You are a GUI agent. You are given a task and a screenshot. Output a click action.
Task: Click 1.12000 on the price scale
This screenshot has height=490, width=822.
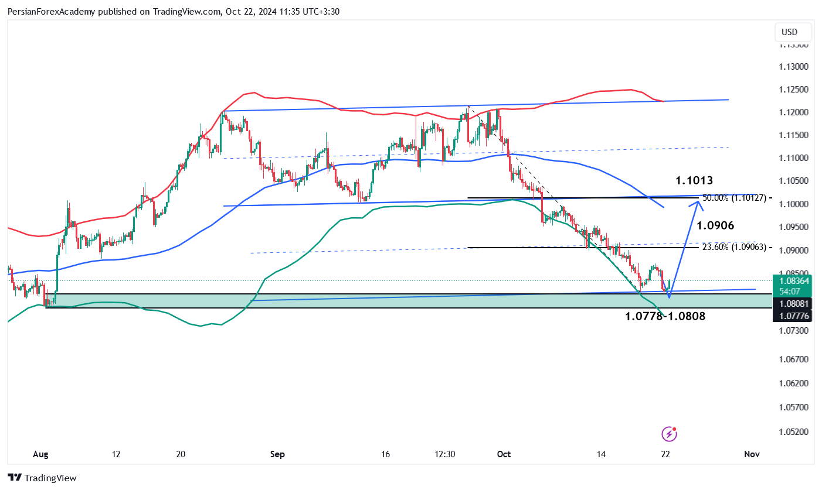coord(794,112)
